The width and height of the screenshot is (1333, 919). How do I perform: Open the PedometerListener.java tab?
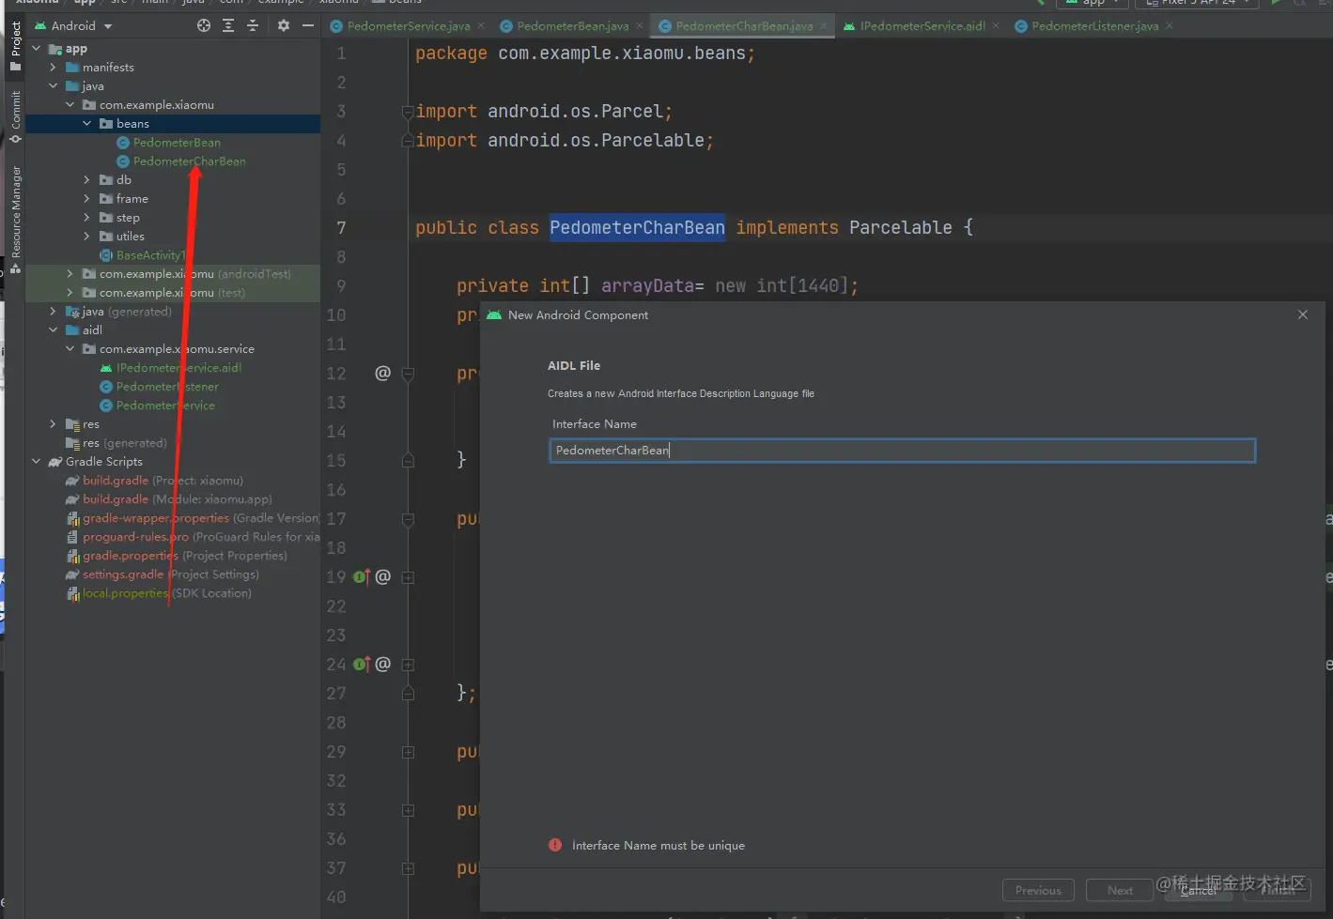[x=1094, y=26]
